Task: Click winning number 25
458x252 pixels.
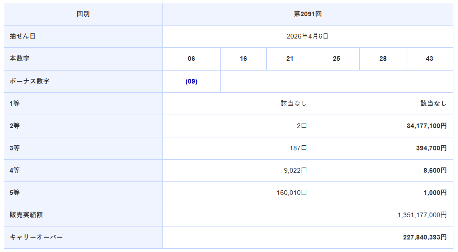Action: point(336,58)
